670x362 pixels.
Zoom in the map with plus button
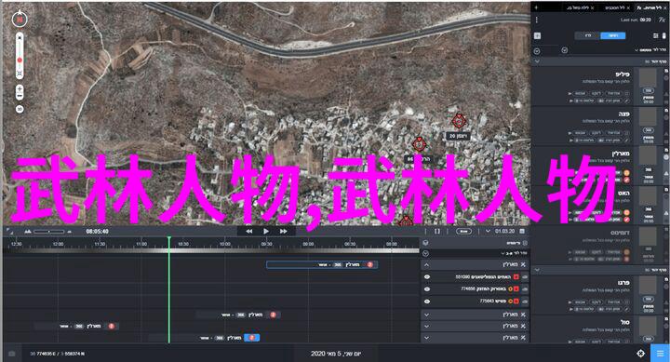click(20, 89)
